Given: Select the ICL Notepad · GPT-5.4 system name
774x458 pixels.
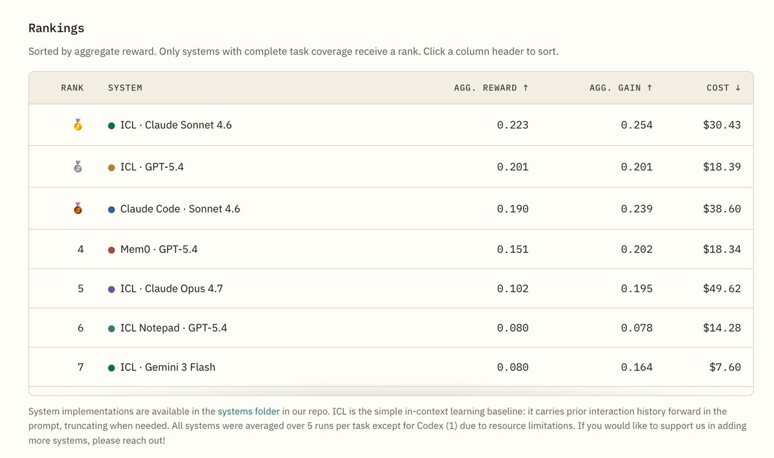Looking at the screenshot, I should [174, 328].
